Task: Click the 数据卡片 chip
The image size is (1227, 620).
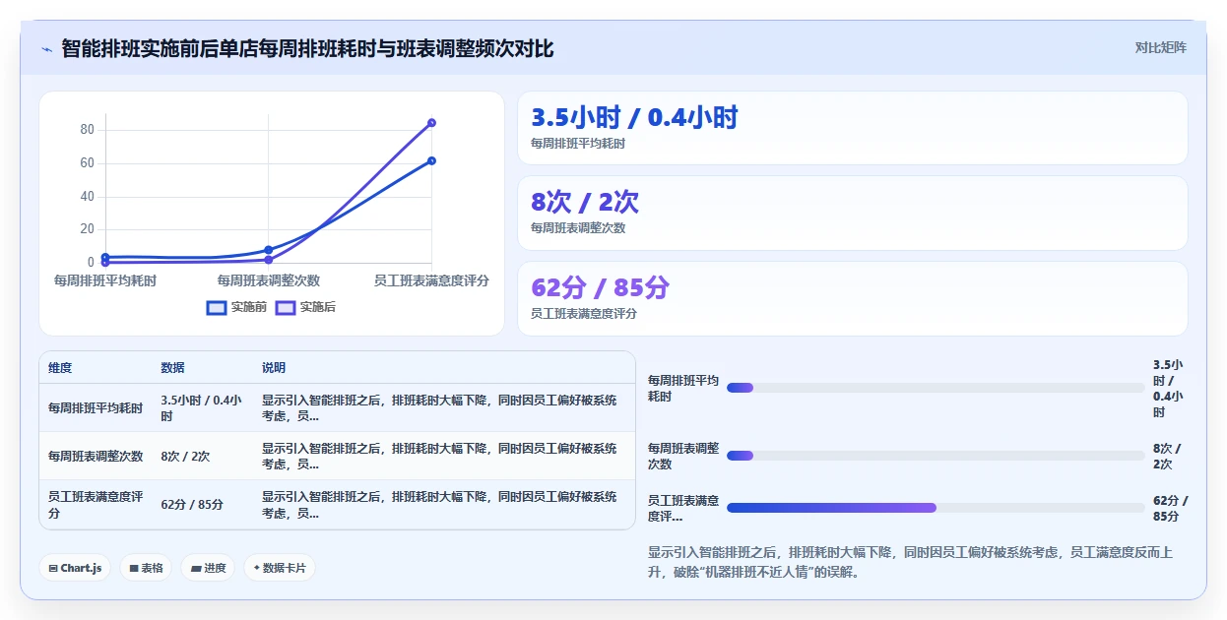Action: 280,568
